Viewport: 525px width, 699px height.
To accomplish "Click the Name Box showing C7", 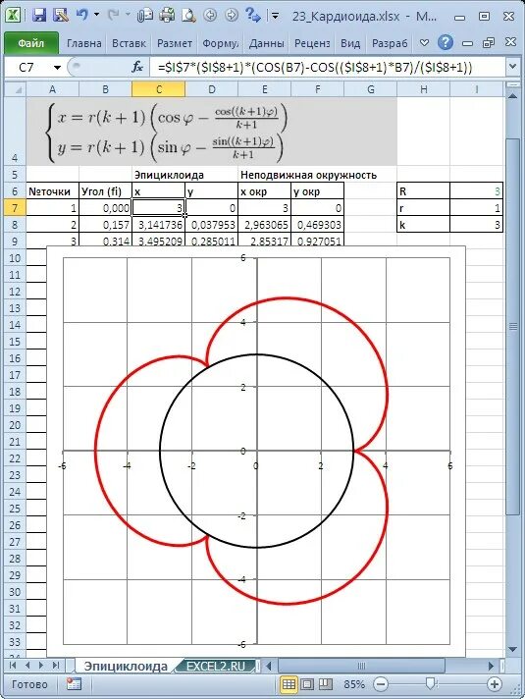I will tap(27, 68).
